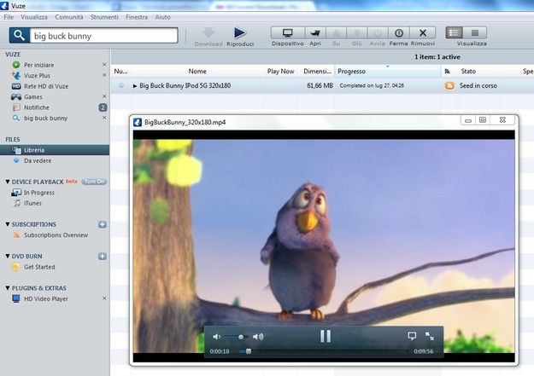Sort by the Dimensi... size column
This screenshot has height=376, width=534.
pos(317,72)
